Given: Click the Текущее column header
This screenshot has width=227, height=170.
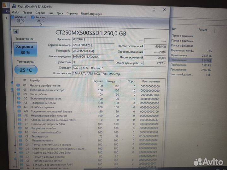Looking at the screenshot, I should tap(97, 81).
